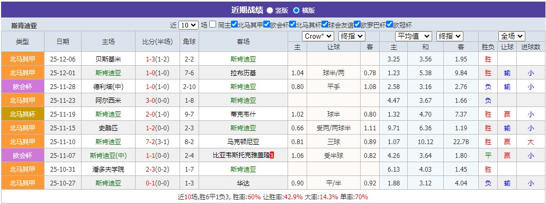Open team 史酷匹 link

(108, 128)
